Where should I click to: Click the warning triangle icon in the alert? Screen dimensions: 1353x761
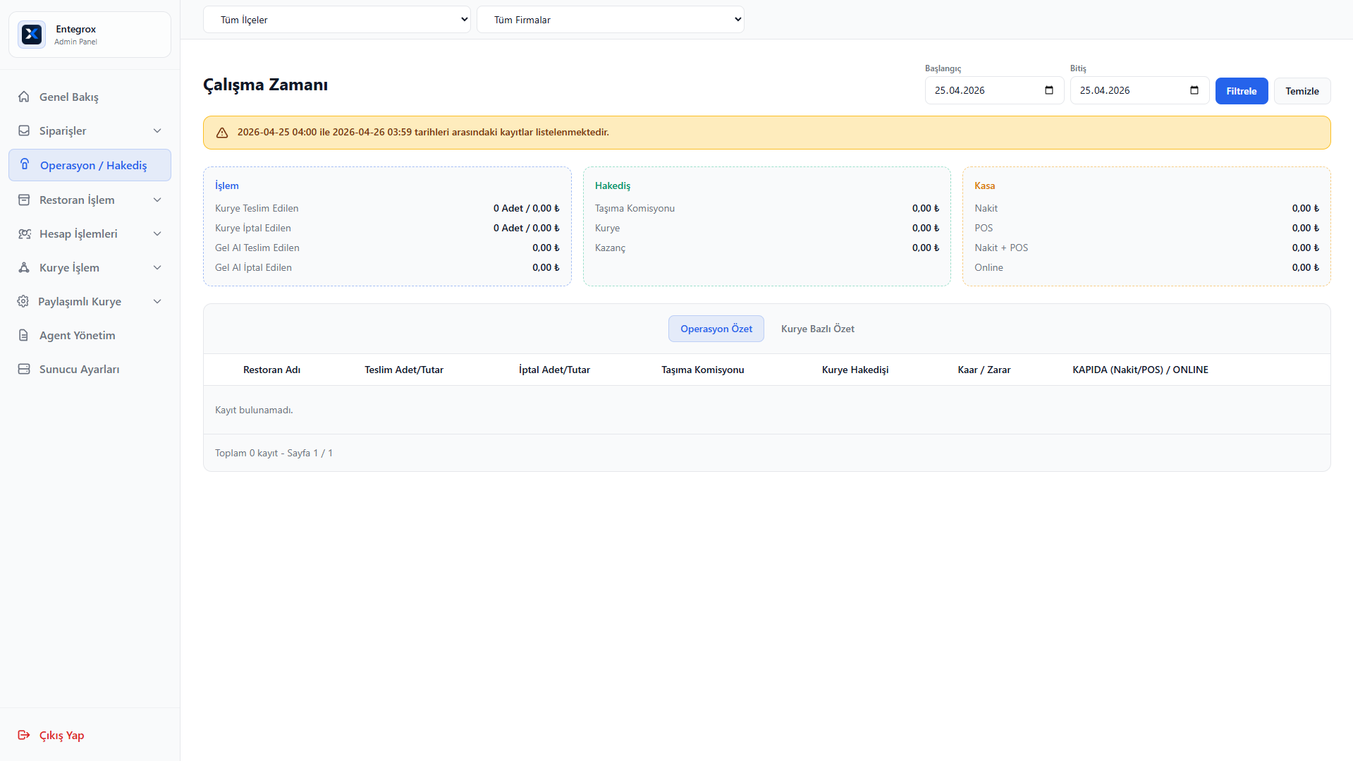[222, 133]
